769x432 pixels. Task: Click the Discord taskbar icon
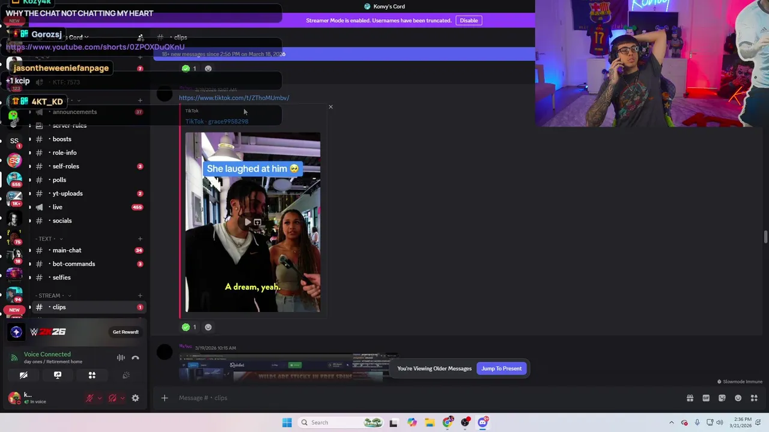click(x=483, y=422)
